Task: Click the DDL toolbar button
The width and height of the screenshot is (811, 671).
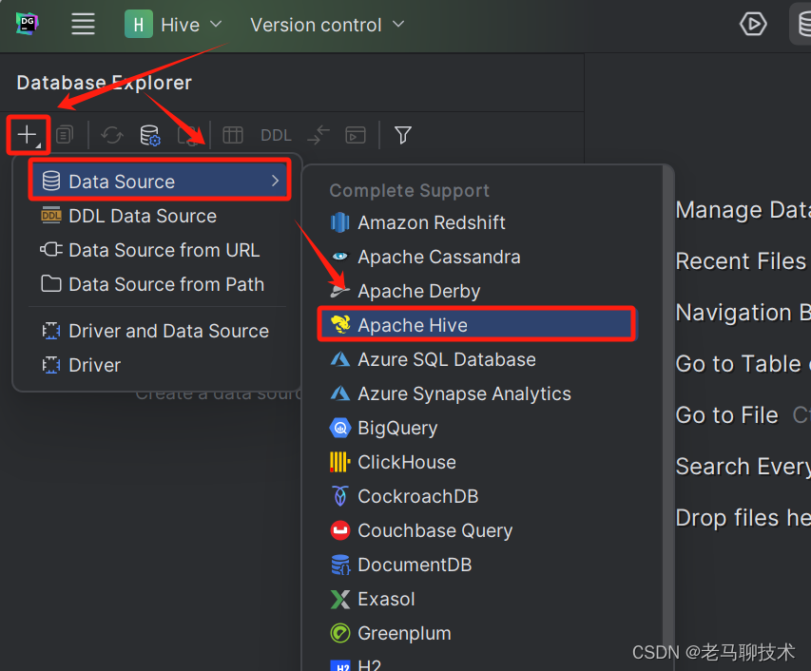Action: tap(276, 136)
